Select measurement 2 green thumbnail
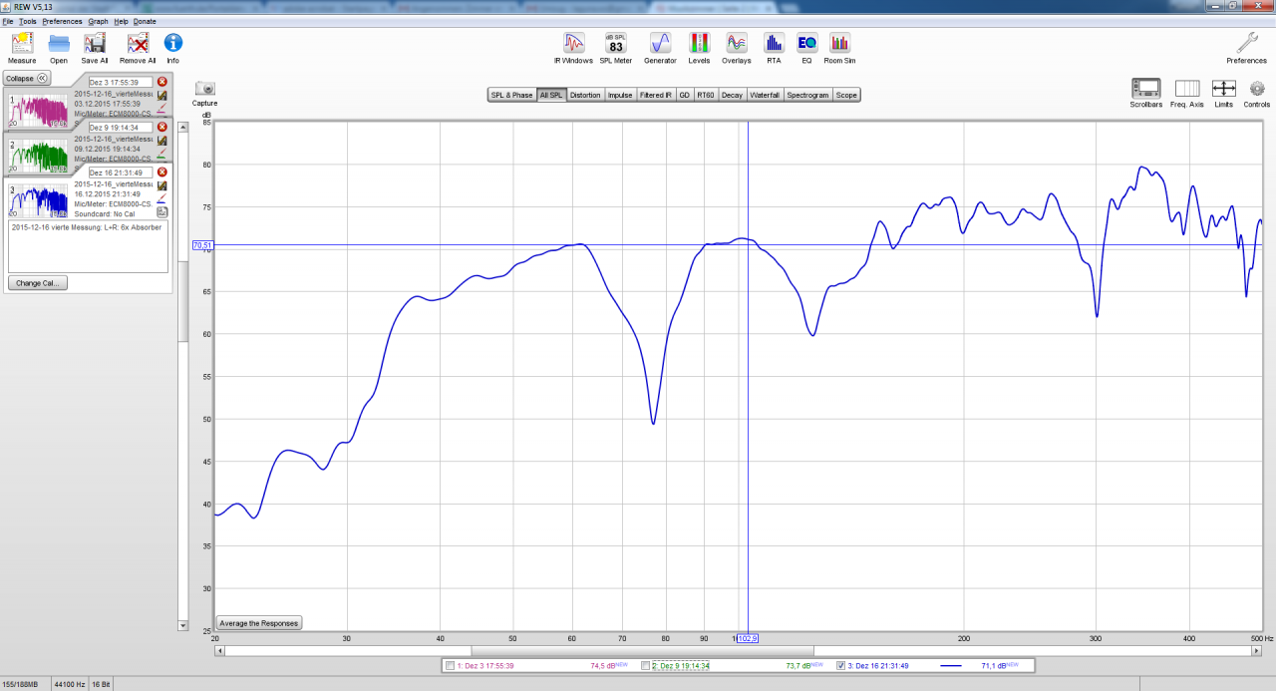Image resolution: width=1276 pixels, height=691 pixels. tap(39, 155)
